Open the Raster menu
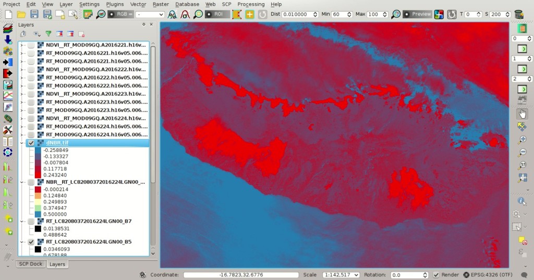This screenshot has width=534, height=280. 161,4
